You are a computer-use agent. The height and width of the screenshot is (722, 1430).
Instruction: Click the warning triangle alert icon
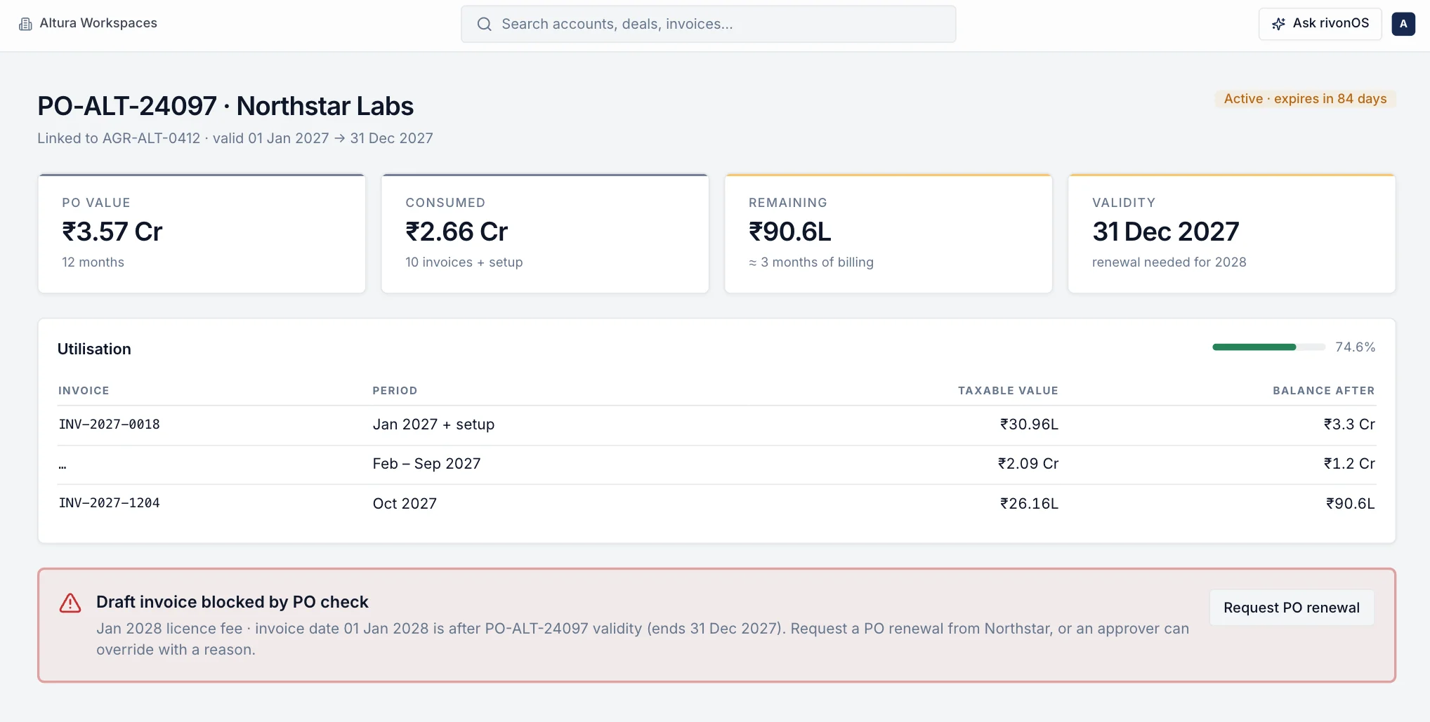70,603
